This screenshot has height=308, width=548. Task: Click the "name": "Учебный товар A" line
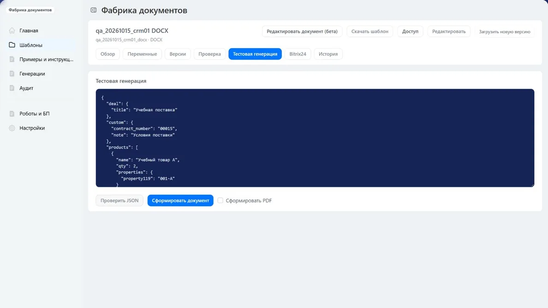148,160
